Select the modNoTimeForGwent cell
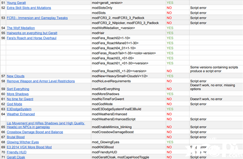Viewport: 243px width, 159px height. (x=128, y=99)
